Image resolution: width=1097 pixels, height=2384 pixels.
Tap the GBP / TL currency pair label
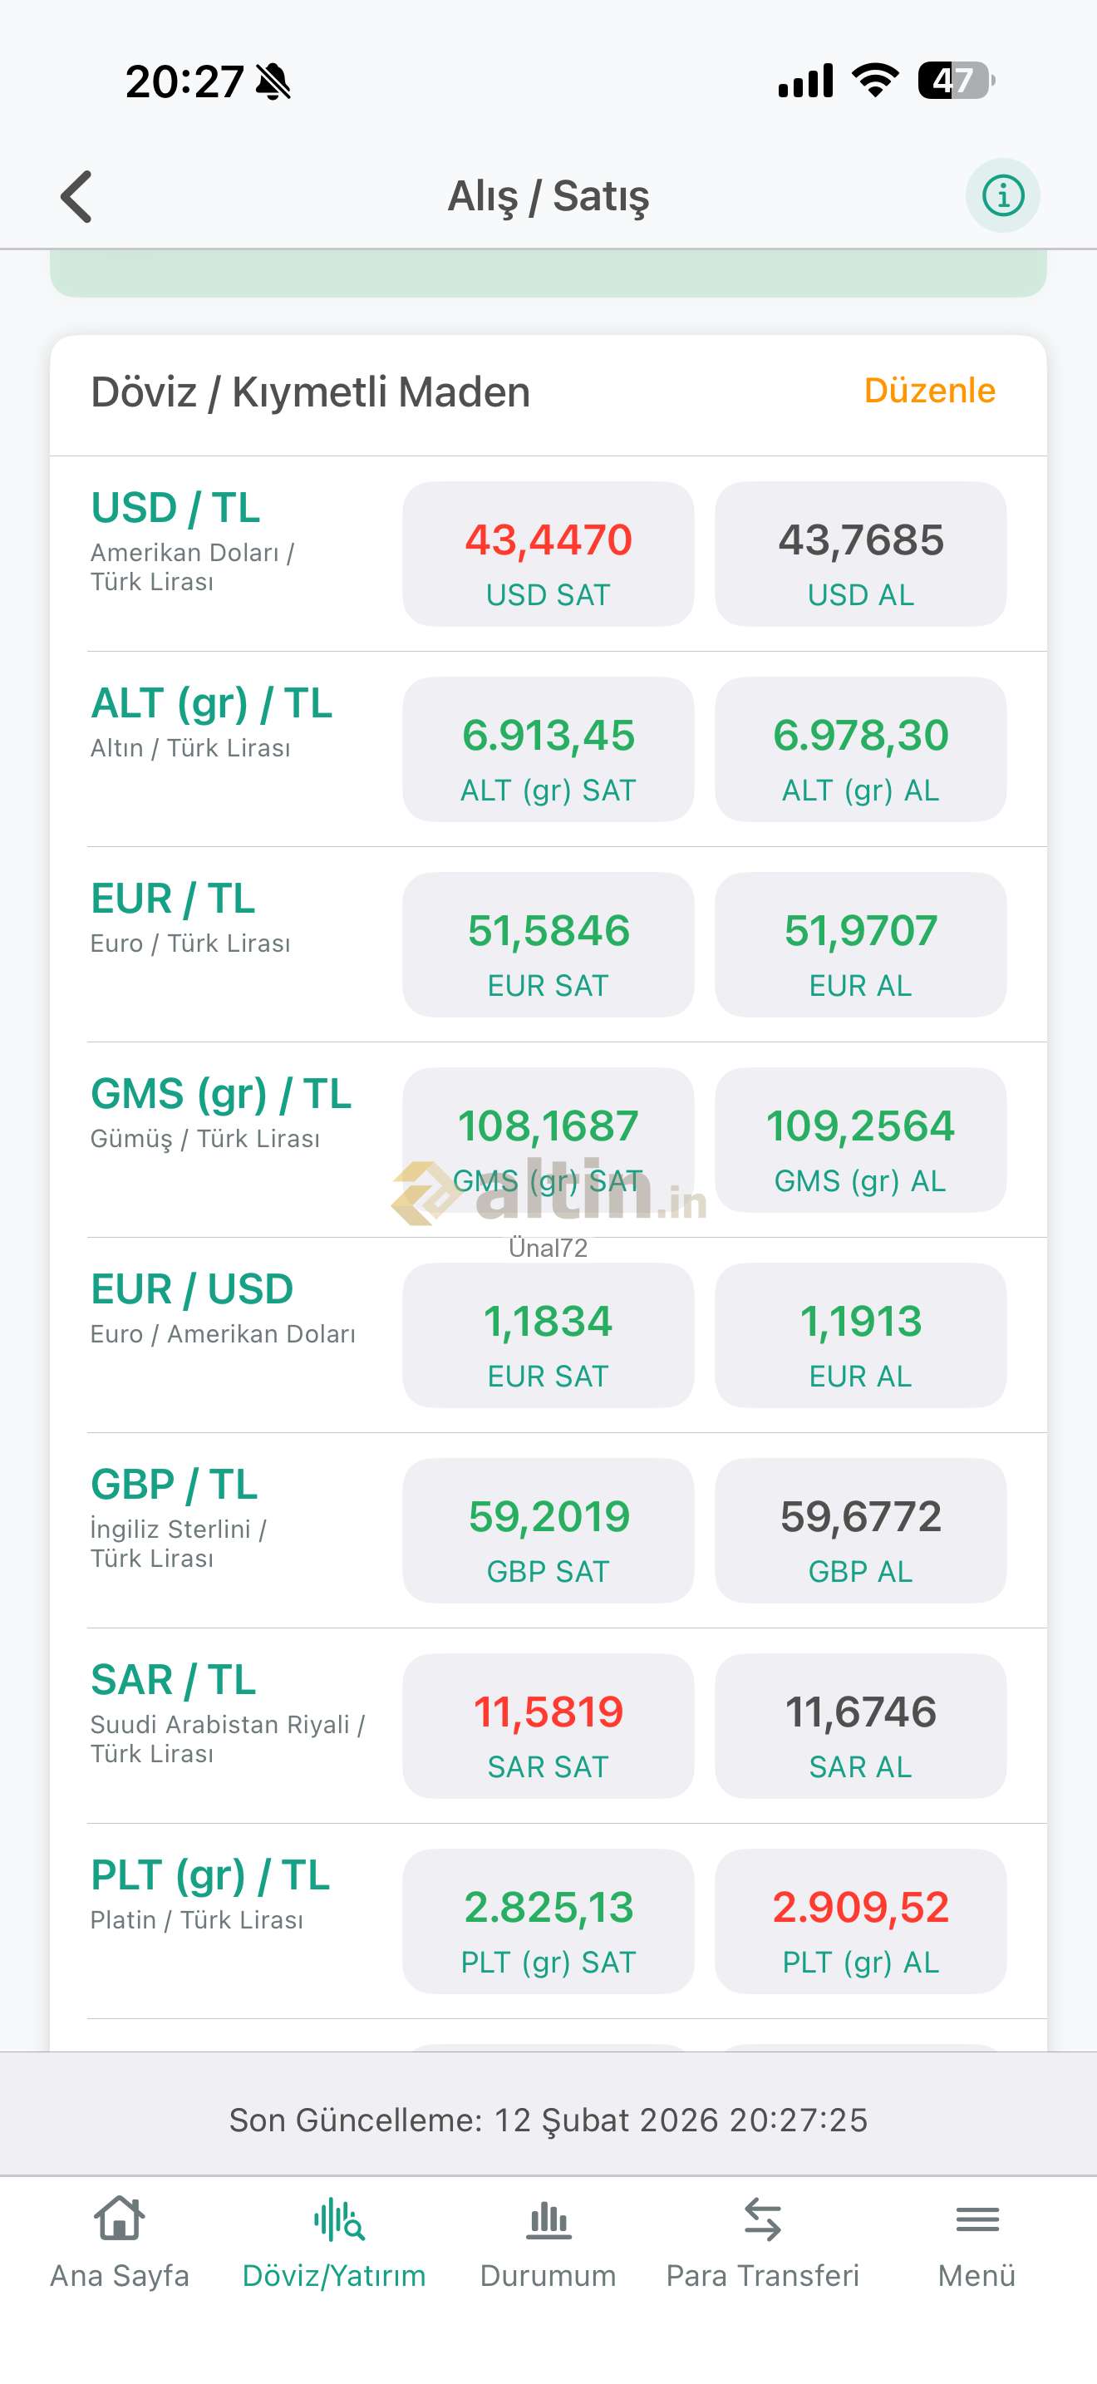[x=174, y=1485]
